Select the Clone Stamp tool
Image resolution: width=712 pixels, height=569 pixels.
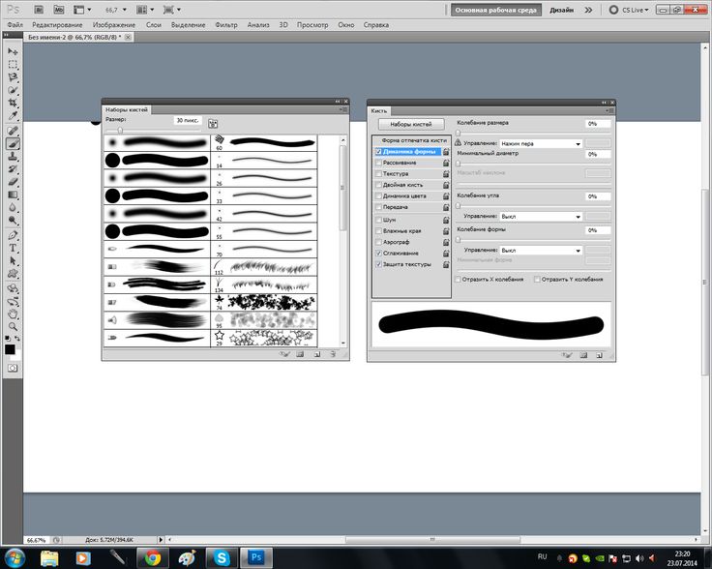click(13, 157)
